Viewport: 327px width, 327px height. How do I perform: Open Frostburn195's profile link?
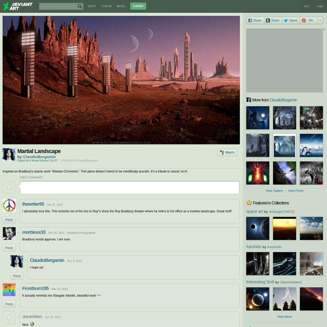(x=35, y=288)
